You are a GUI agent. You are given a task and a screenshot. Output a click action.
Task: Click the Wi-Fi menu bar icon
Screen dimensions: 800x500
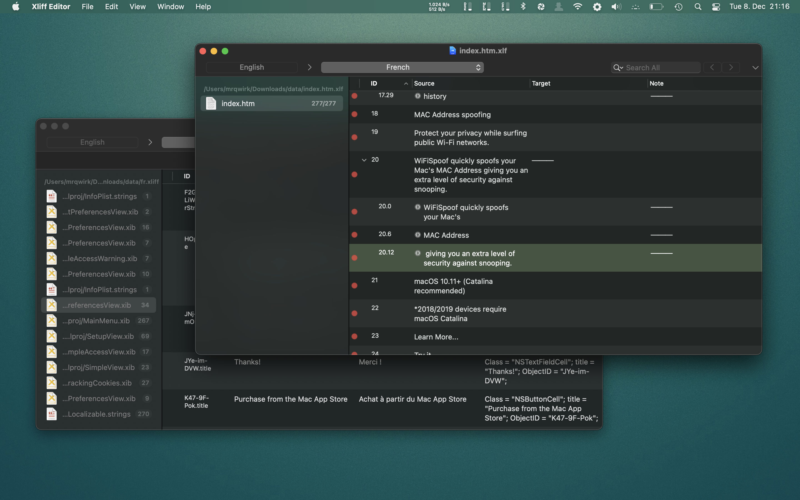coord(577,7)
